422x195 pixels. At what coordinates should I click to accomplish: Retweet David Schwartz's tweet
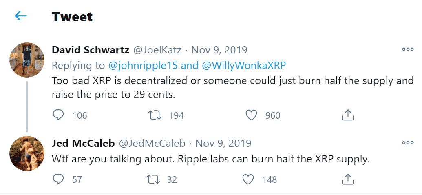[155, 115]
